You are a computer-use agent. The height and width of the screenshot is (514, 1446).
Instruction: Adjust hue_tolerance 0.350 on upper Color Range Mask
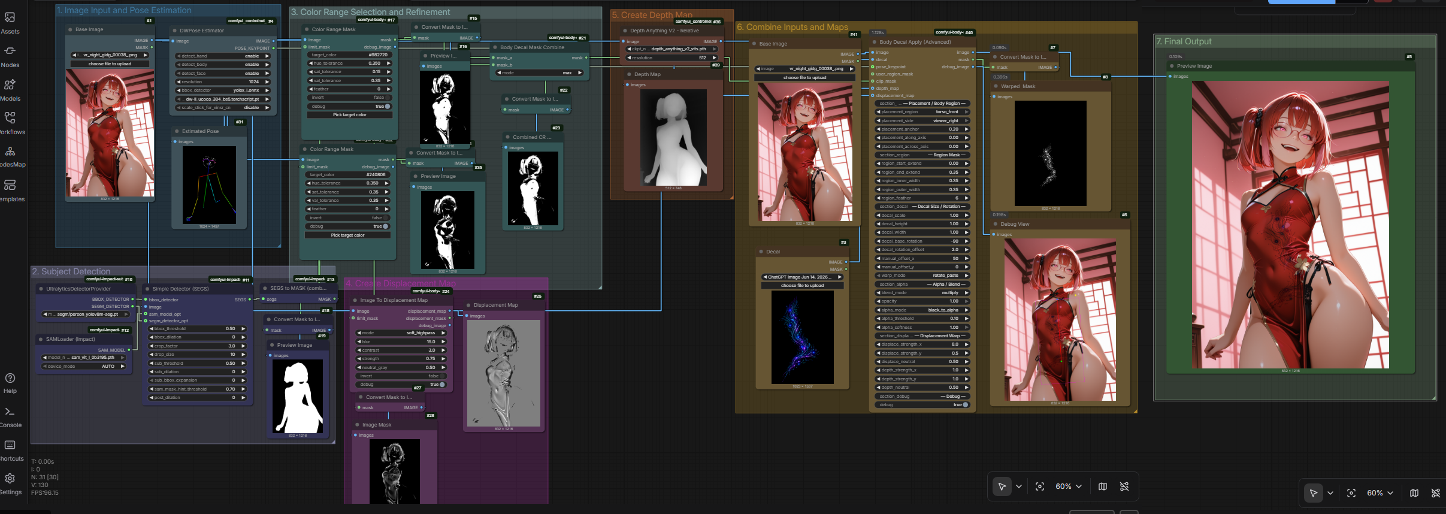349,64
